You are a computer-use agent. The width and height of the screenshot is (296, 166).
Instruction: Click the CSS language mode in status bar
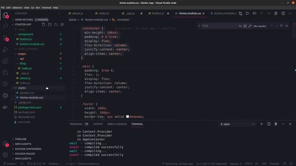264,164
